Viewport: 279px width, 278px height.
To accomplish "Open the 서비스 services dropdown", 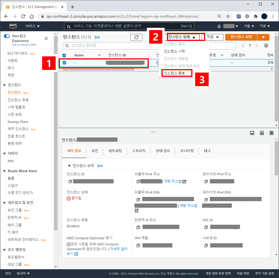I will (x=32, y=26).
